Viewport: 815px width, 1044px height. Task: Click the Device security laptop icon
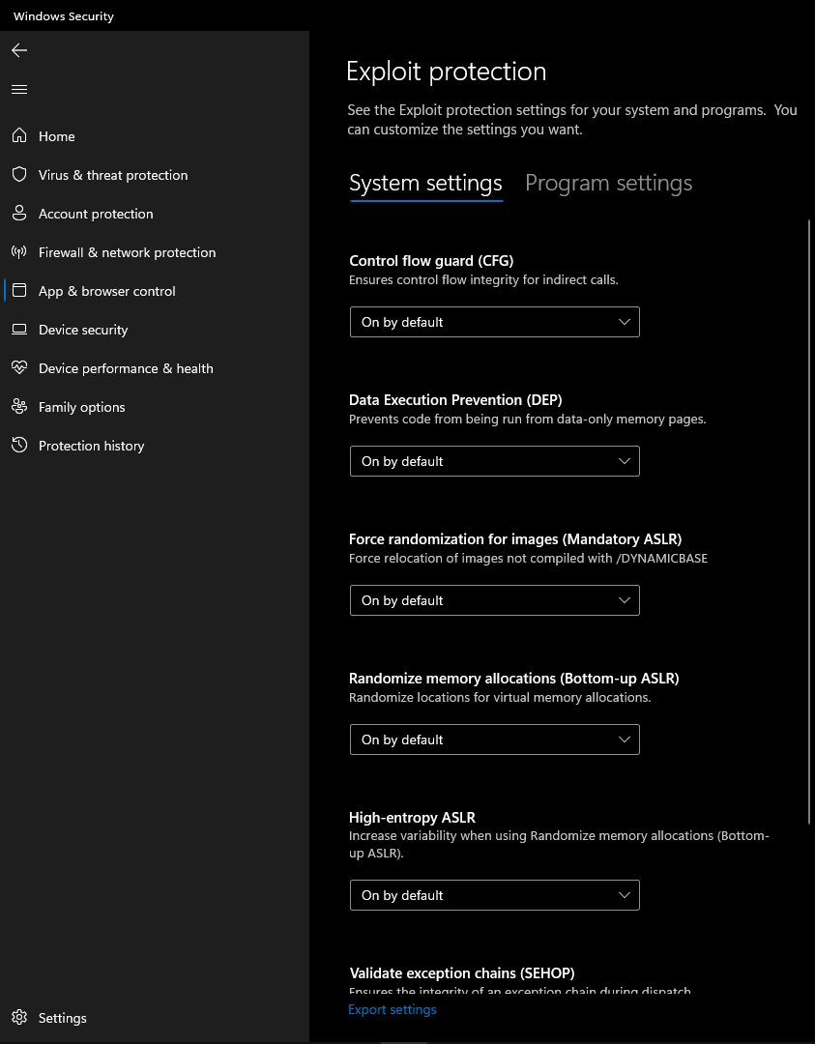coord(19,330)
